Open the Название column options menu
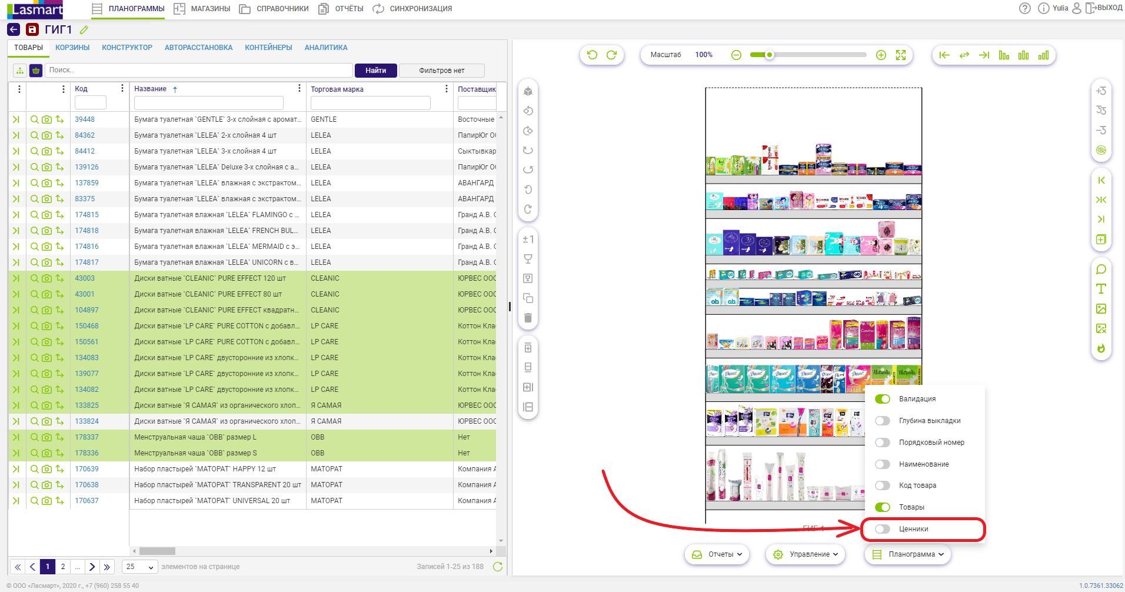1125x592 pixels. coord(299,88)
